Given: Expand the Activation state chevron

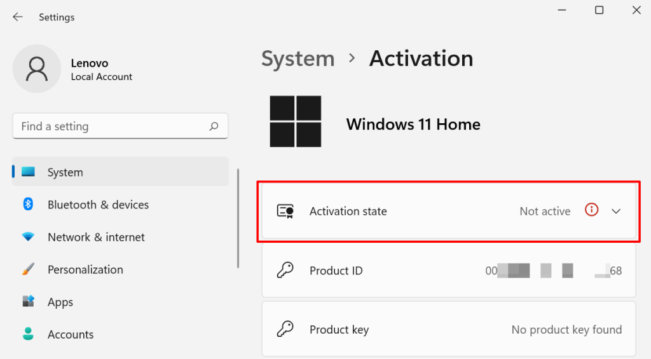Looking at the screenshot, I should [615, 212].
